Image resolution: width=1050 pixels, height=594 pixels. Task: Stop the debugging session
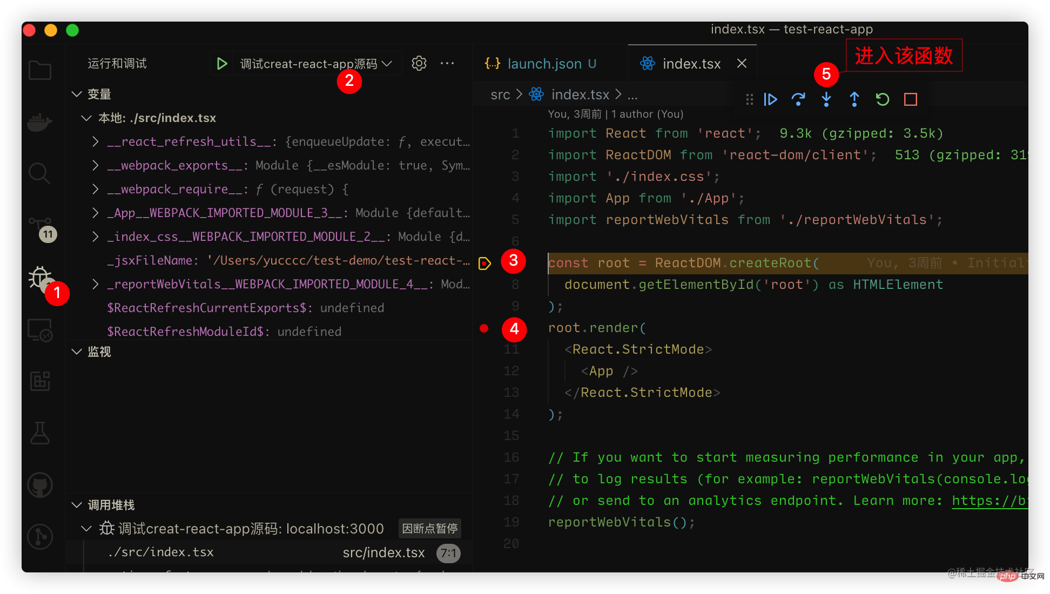click(911, 99)
